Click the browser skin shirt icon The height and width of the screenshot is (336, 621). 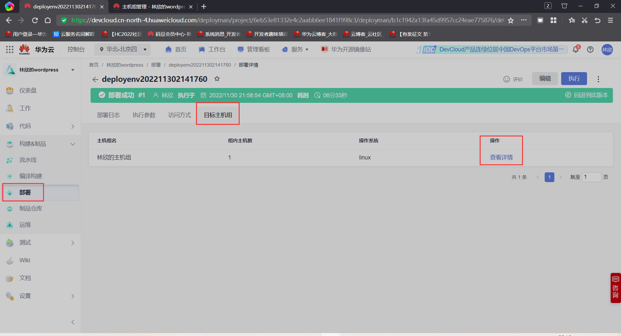pyautogui.click(x=564, y=6)
